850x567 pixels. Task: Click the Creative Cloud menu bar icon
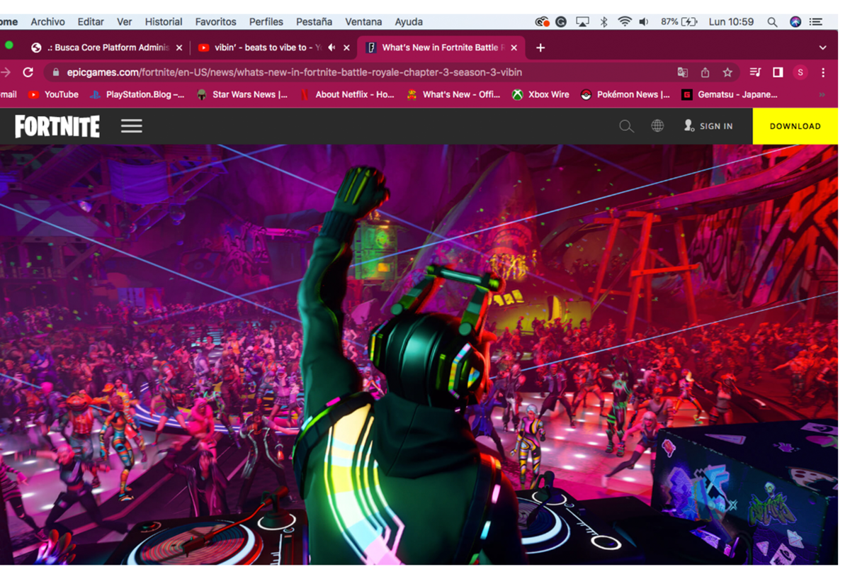pos(543,22)
